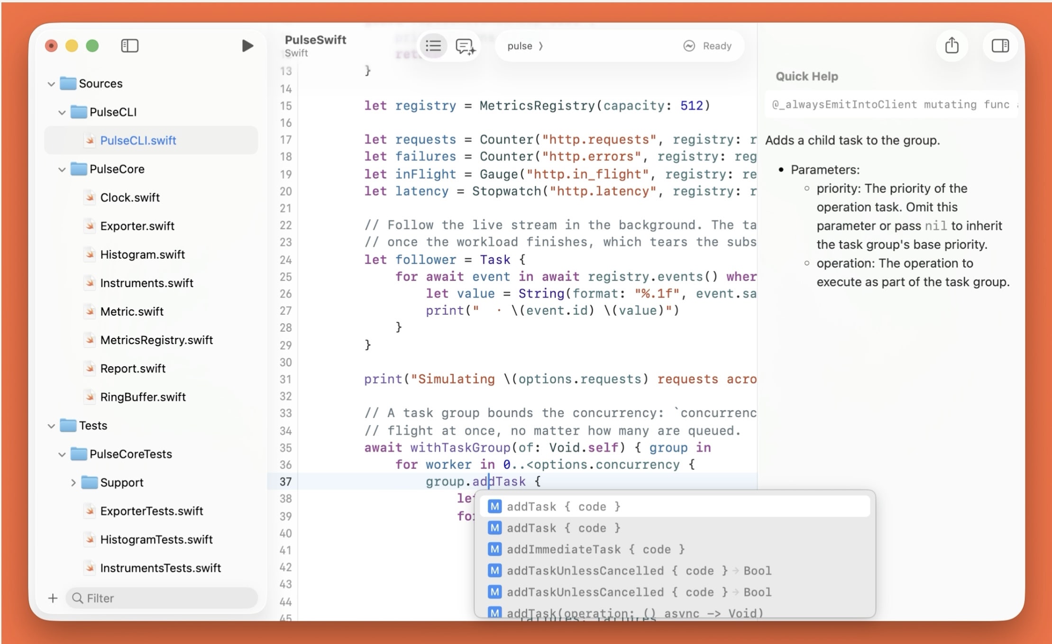This screenshot has width=1052, height=644.
Task: Click the MetricsRegistry call on line 15
Action: (x=537, y=106)
